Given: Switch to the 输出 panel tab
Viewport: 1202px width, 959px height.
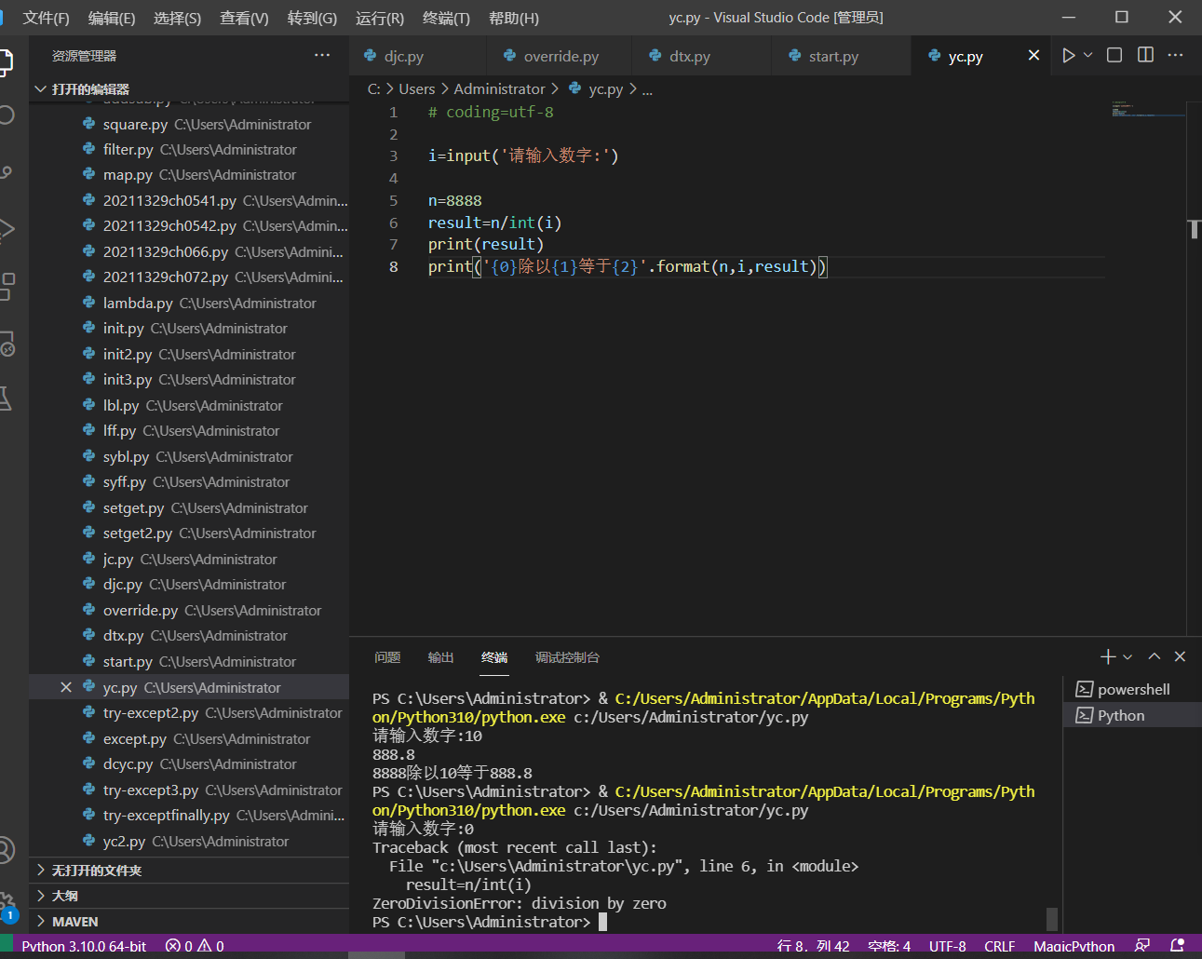Looking at the screenshot, I should click(440, 658).
